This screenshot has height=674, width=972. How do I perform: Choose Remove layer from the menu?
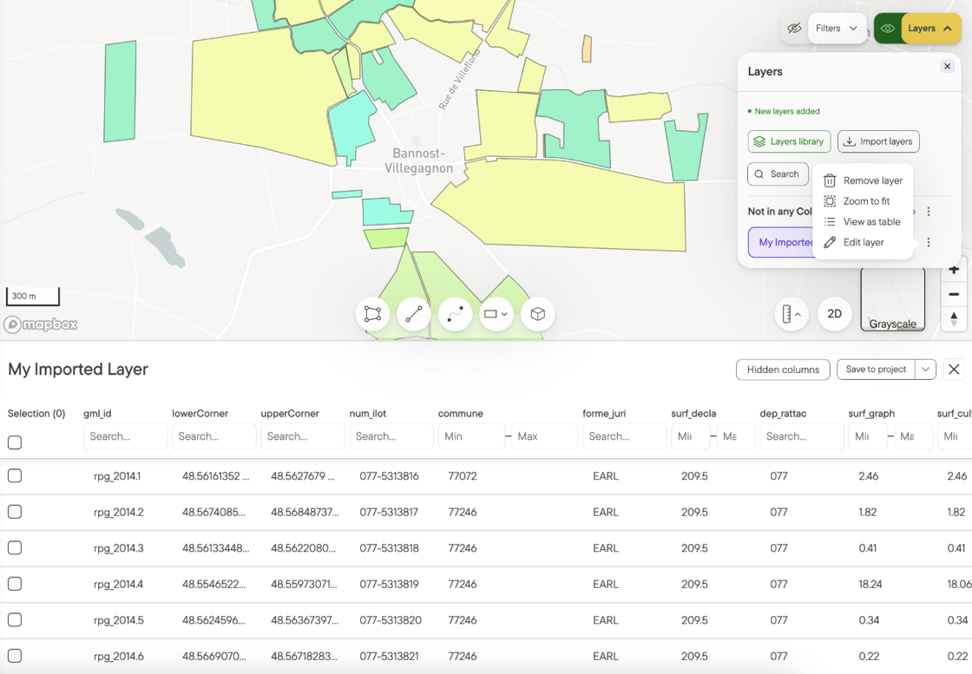[863, 181]
